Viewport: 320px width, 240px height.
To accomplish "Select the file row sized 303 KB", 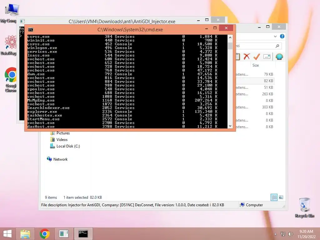I will [254, 107].
